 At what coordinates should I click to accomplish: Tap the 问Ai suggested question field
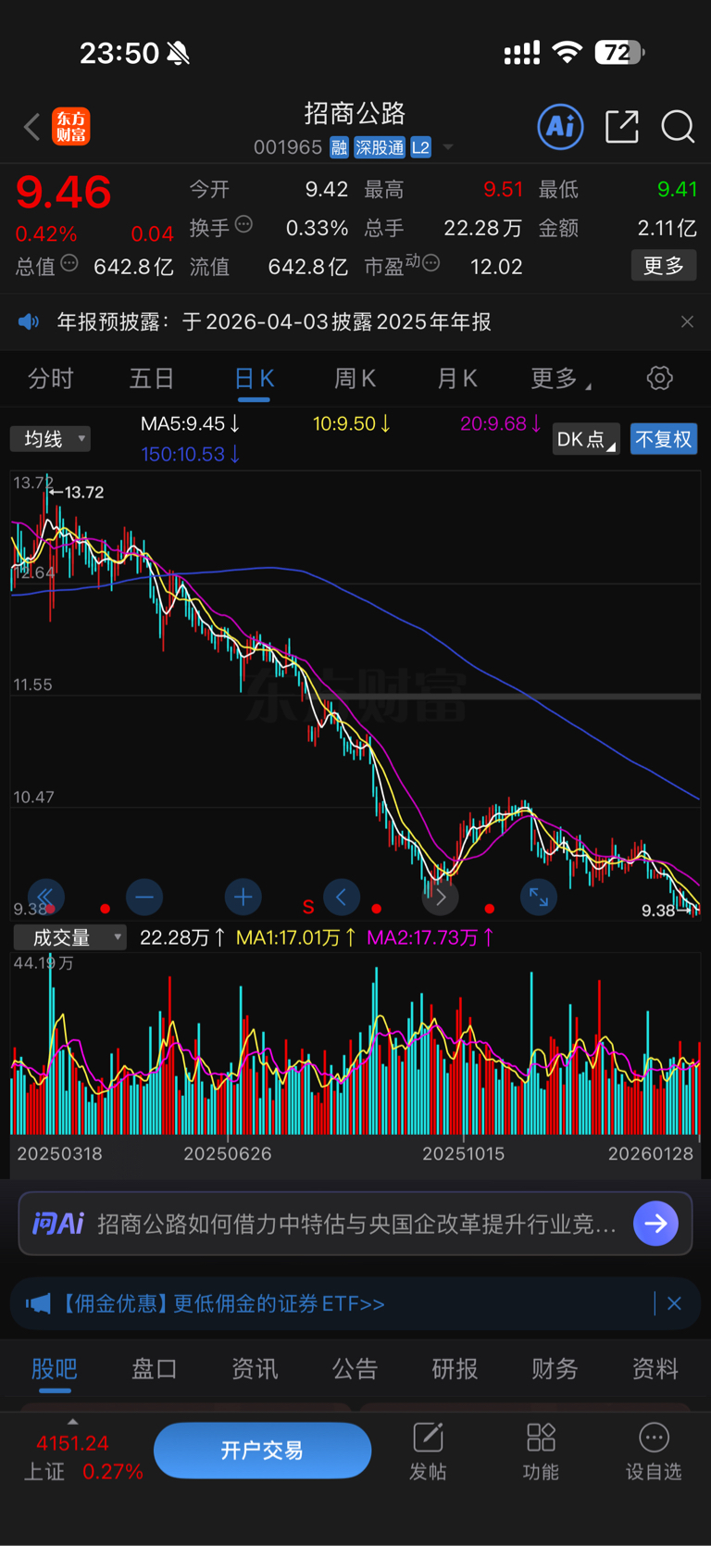[x=356, y=1224]
